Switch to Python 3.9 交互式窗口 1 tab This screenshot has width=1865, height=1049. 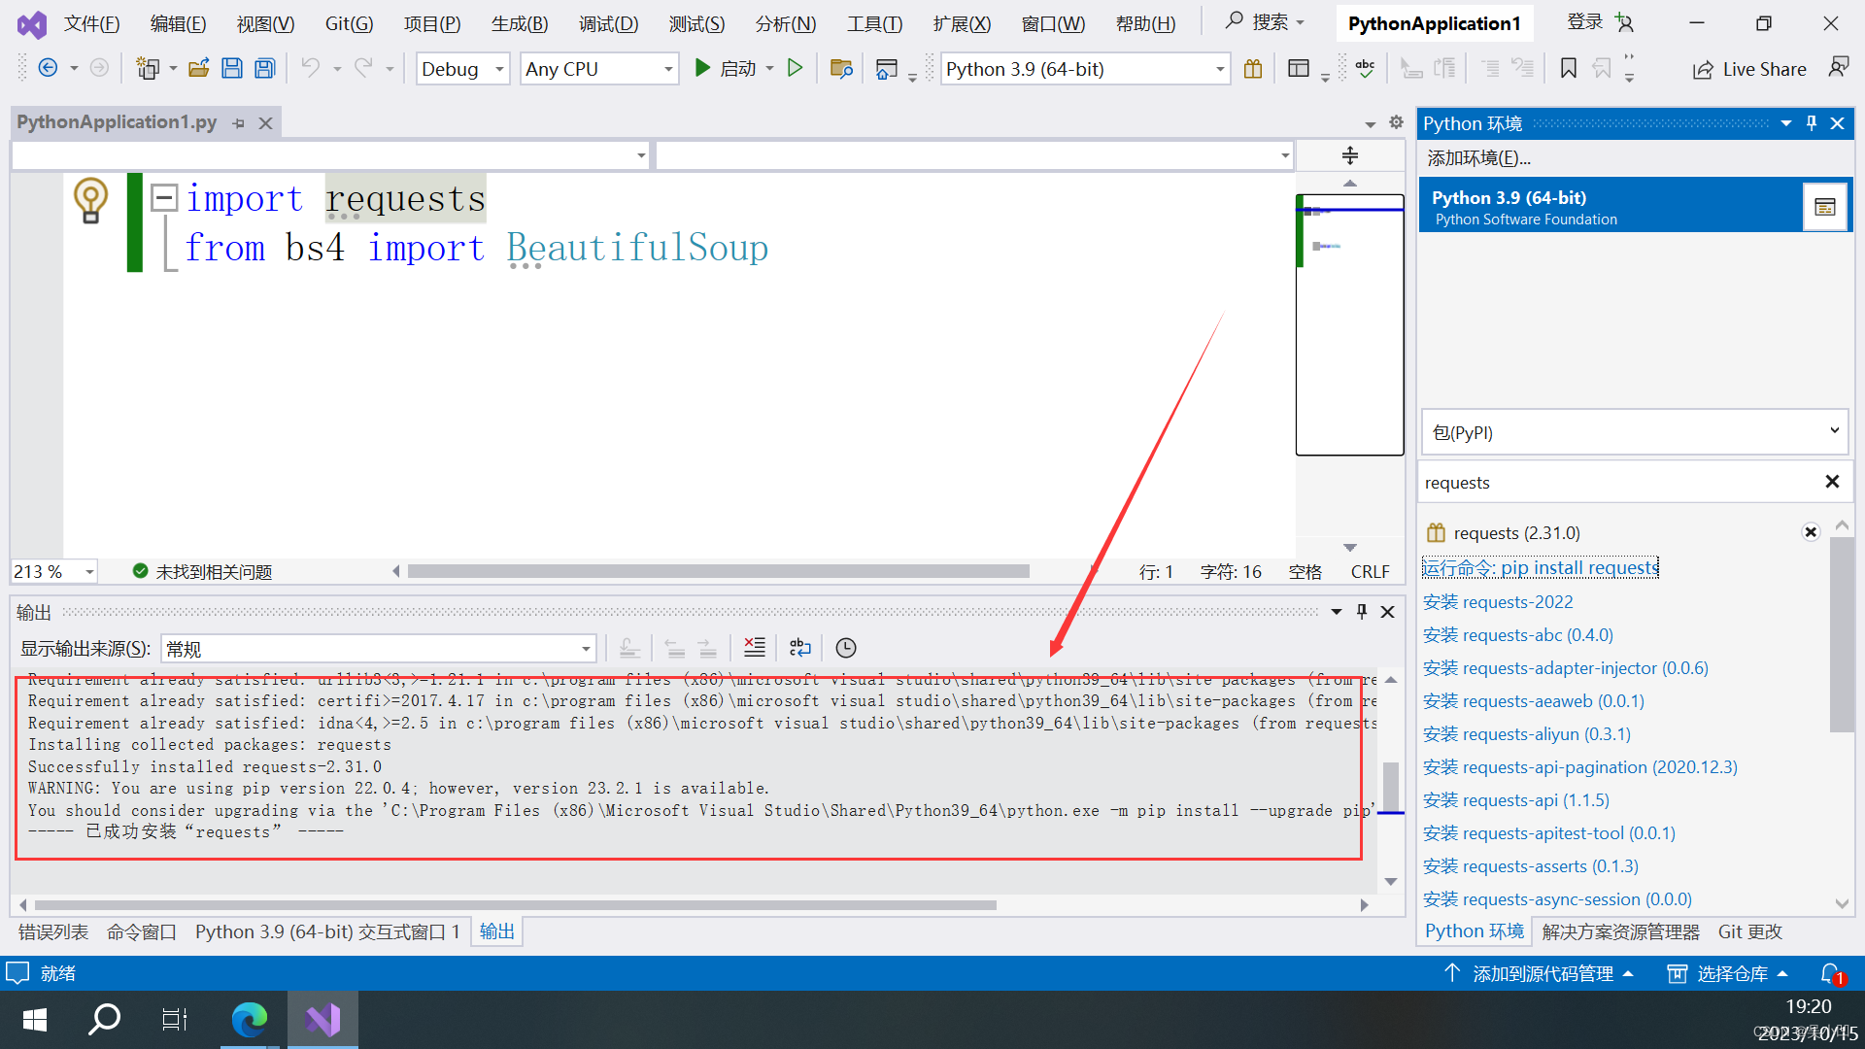point(327,931)
